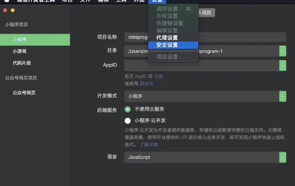295x186 pixels.
Task: Select 小程序 in the sidebar
Action: pos(35,40)
